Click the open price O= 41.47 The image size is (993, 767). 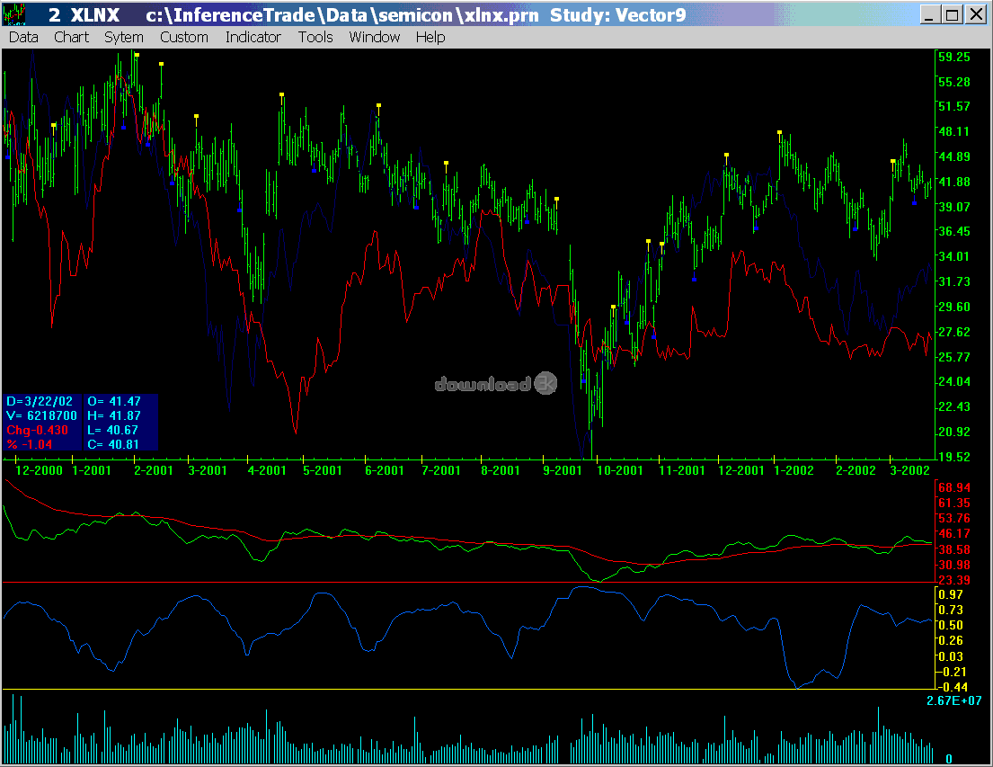tap(114, 401)
